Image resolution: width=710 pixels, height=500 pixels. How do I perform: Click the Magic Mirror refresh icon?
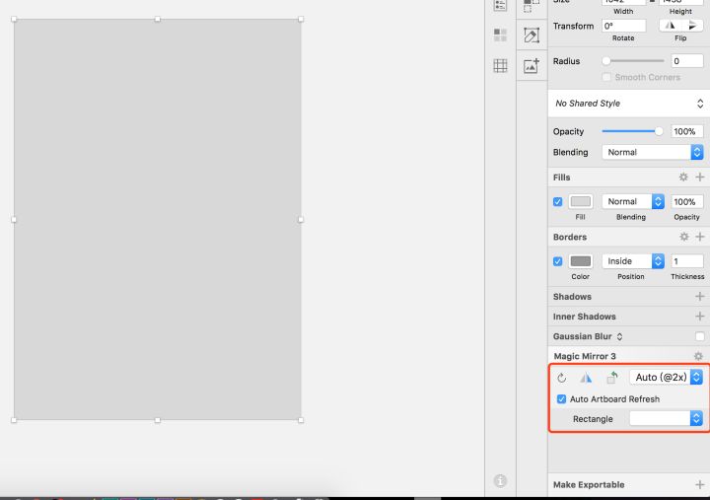pyautogui.click(x=561, y=378)
